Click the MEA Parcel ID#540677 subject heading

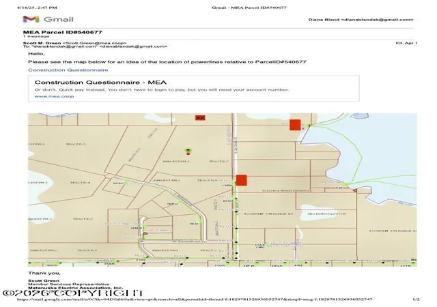click(62, 32)
